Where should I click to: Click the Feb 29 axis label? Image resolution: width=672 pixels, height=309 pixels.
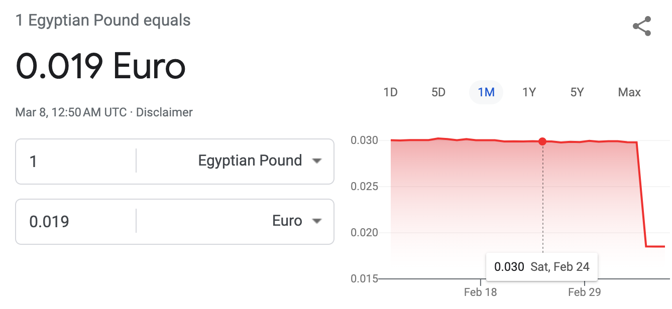coord(585,292)
